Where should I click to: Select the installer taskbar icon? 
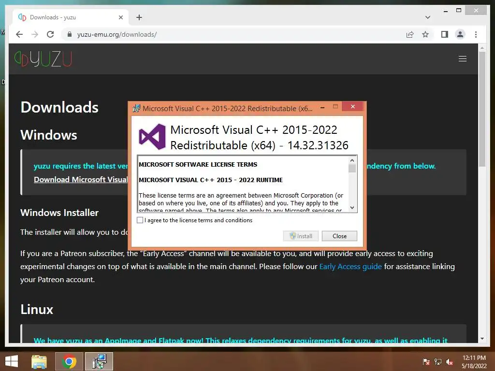pyautogui.click(x=99, y=361)
